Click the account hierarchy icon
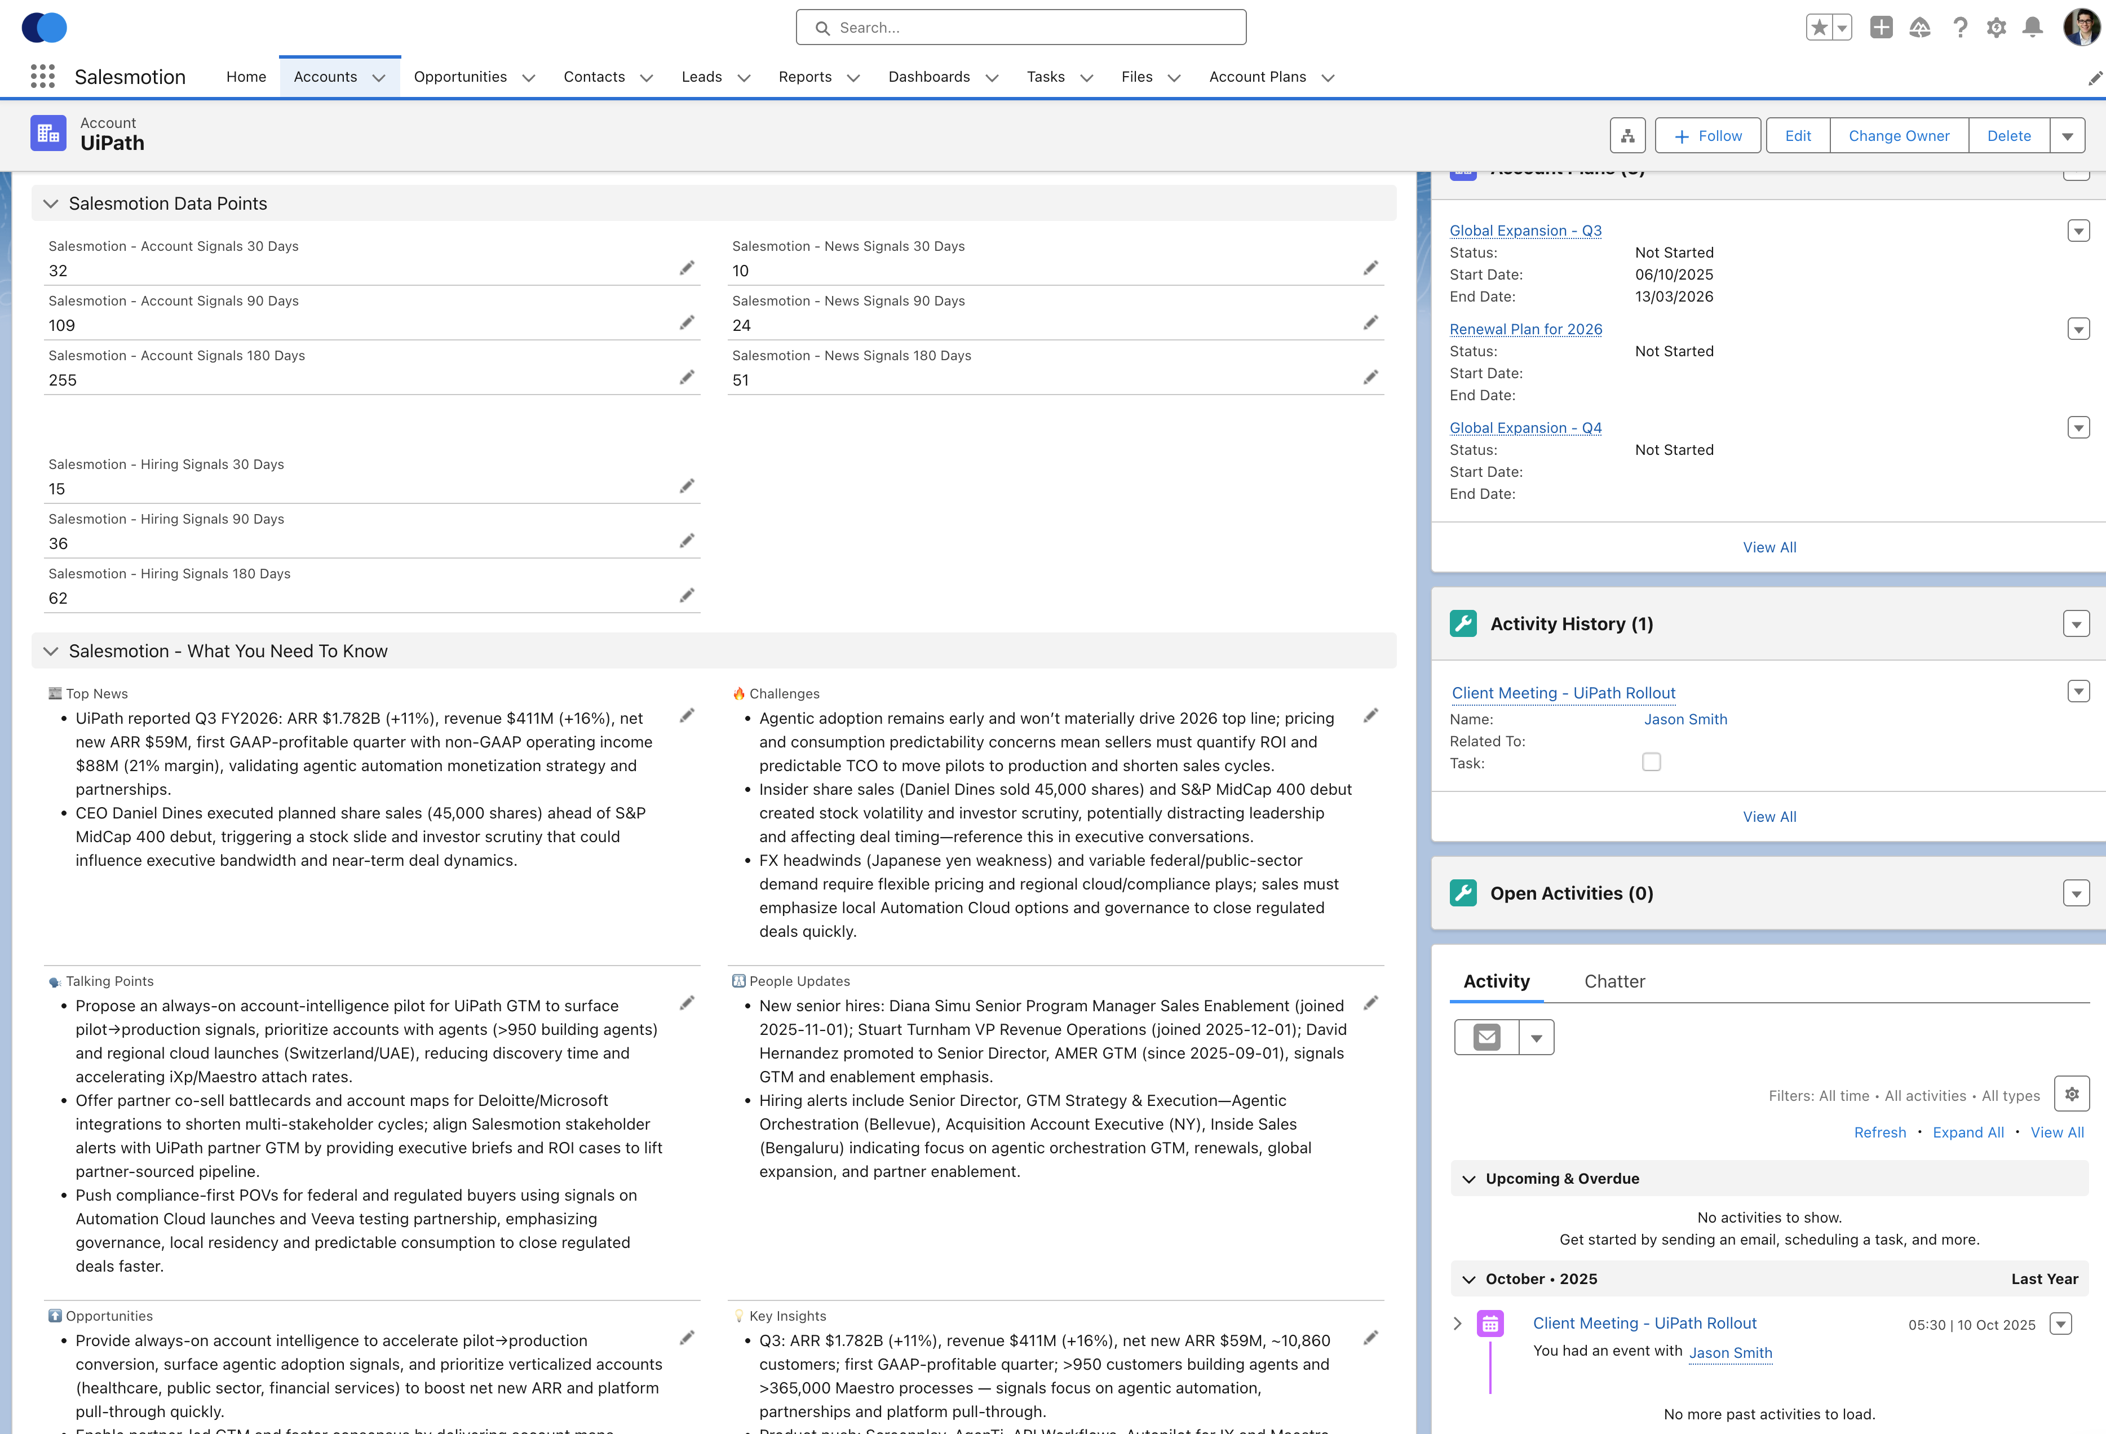 (1627, 136)
